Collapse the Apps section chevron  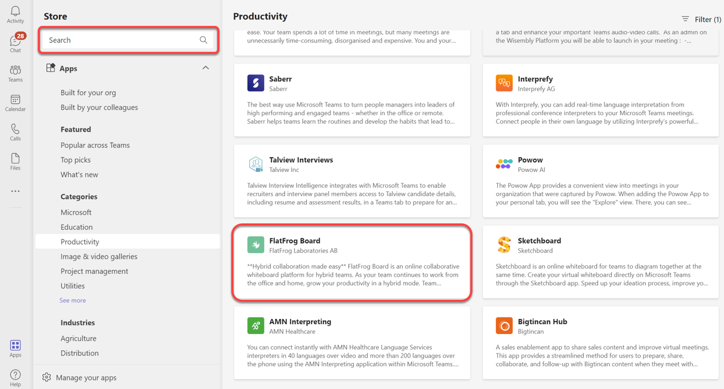pyautogui.click(x=206, y=68)
